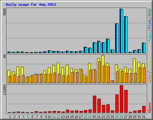Click green weekend day label 5

[x=28, y=117]
